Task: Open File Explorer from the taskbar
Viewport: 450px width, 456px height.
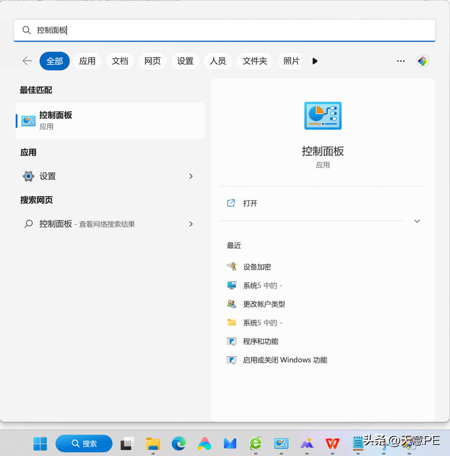Action: (x=153, y=444)
